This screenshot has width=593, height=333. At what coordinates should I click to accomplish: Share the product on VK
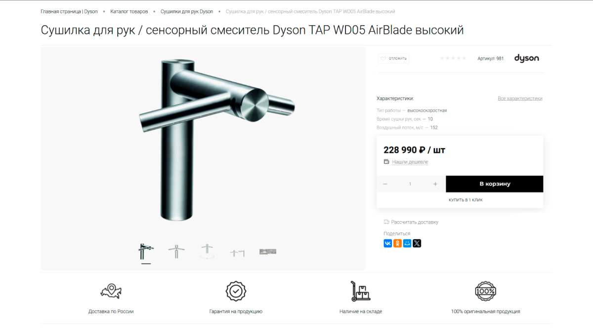(388, 243)
